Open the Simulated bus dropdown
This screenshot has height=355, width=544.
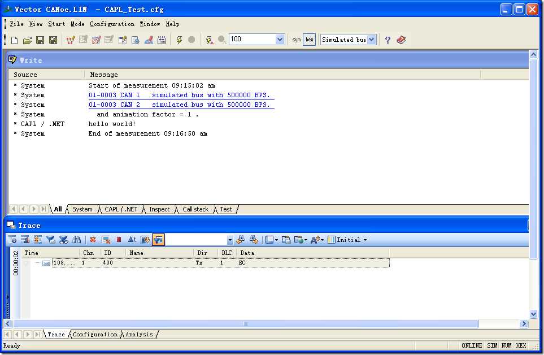[x=372, y=40]
